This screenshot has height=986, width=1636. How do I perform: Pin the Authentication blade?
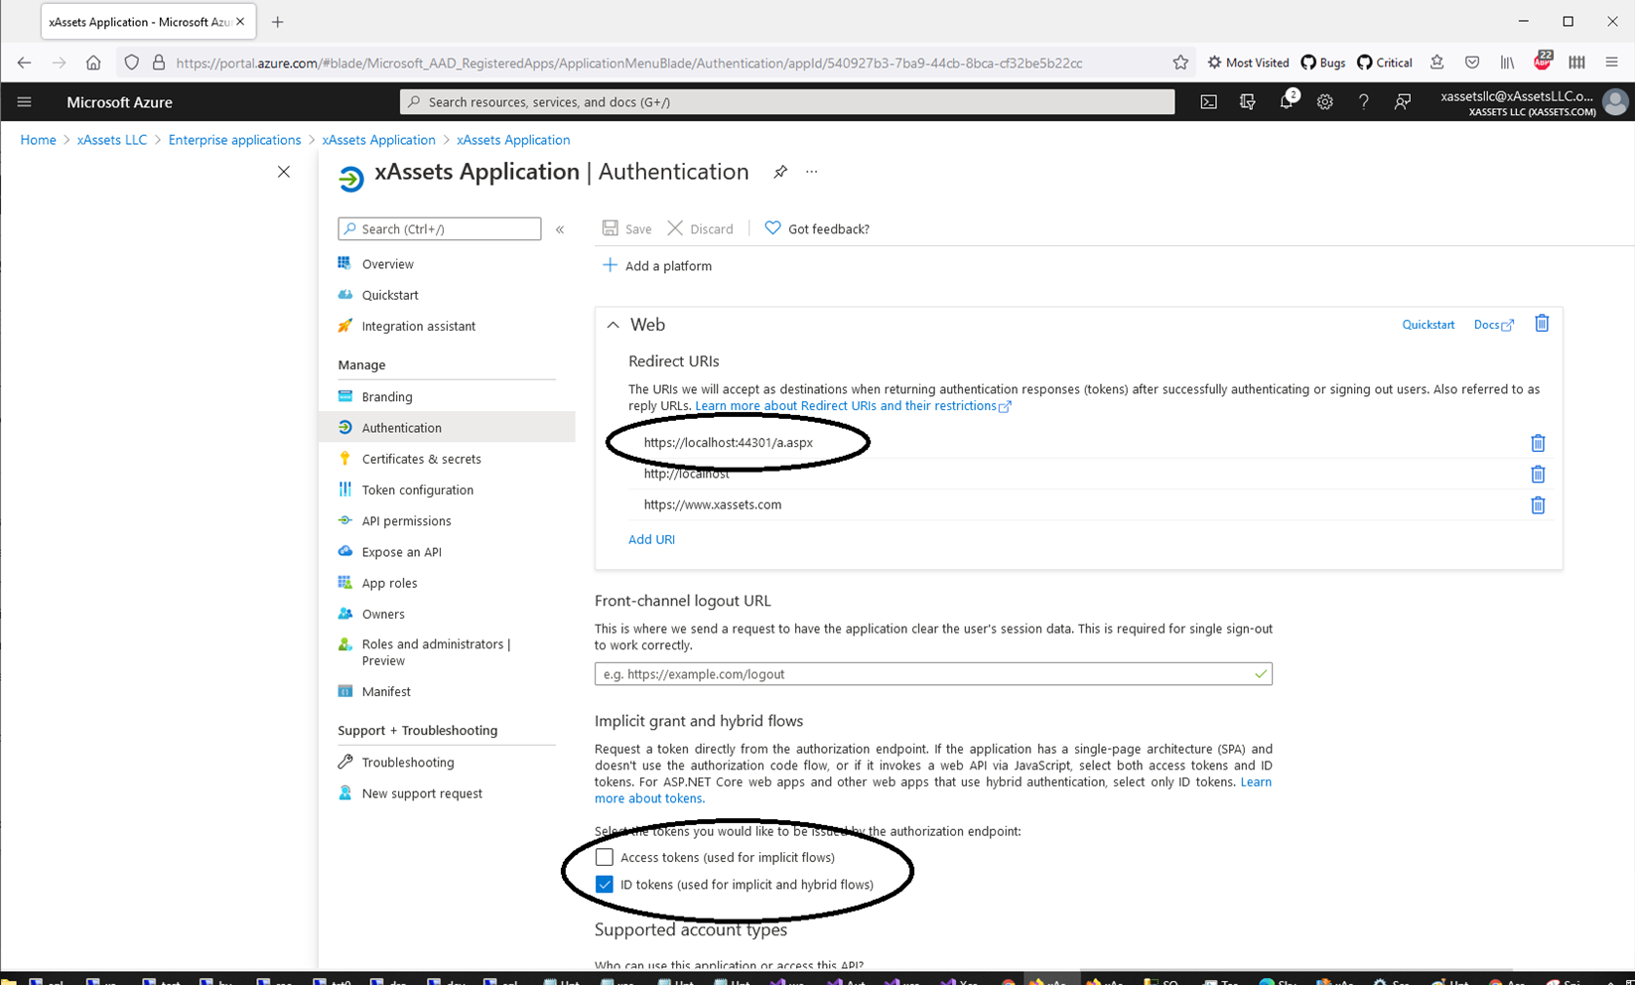[780, 173]
